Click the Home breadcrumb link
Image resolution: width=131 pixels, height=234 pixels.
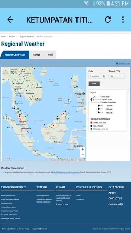pyautogui.click(x=3, y=37)
